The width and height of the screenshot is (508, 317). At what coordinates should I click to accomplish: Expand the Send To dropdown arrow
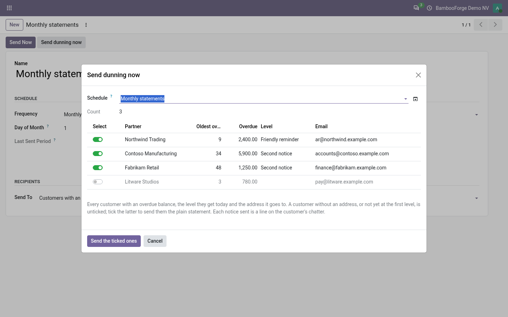click(x=477, y=198)
